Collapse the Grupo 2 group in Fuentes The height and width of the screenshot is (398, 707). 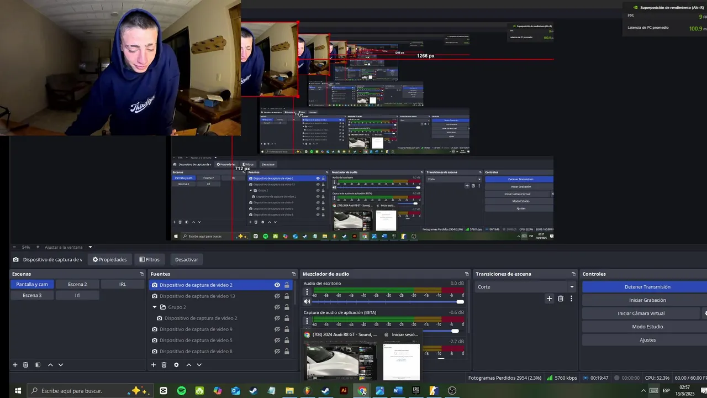[x=155, y=307]
